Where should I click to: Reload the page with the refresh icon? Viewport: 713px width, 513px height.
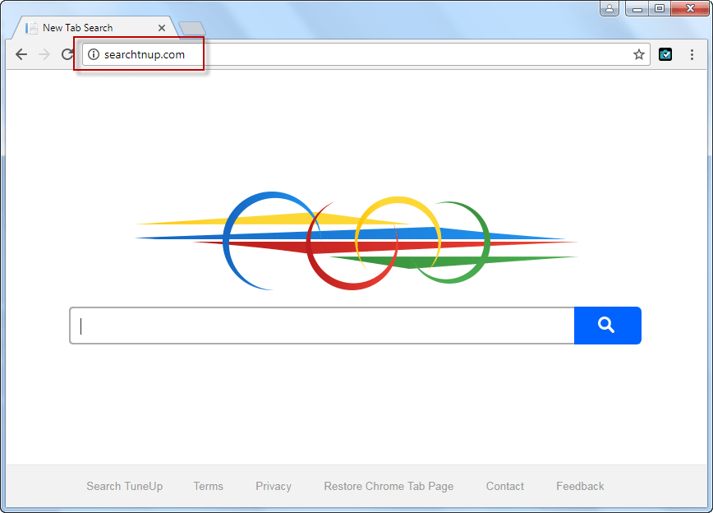(x=67, y=54)
